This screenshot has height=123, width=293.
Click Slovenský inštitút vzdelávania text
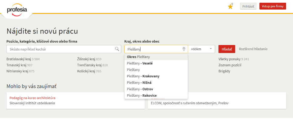[32, 103]
